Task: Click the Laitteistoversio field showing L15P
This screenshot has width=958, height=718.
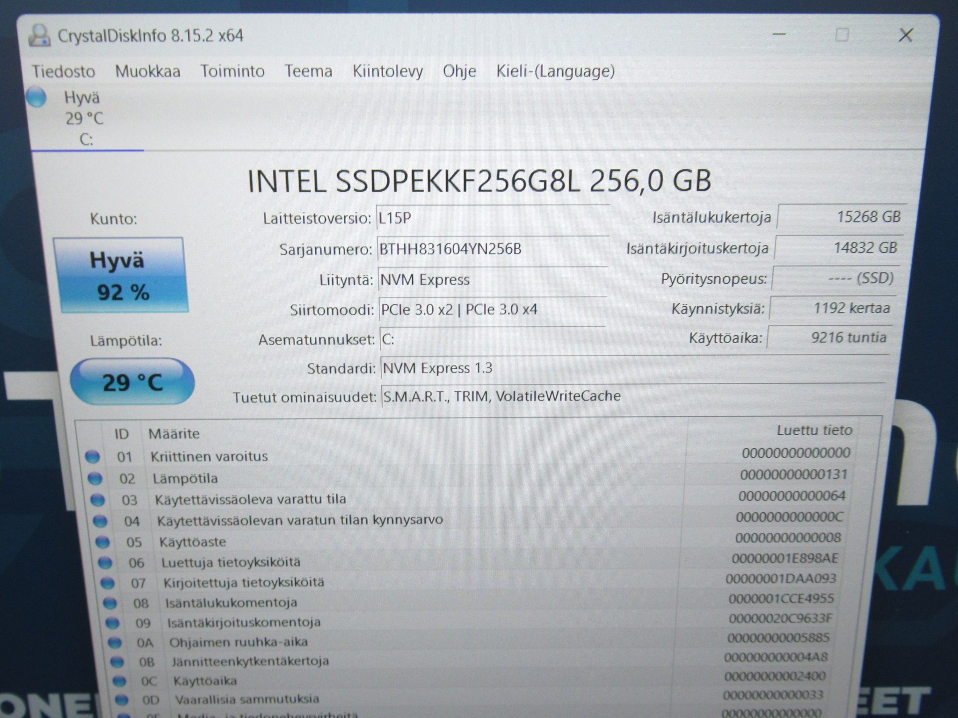Action: coord(493,218)
